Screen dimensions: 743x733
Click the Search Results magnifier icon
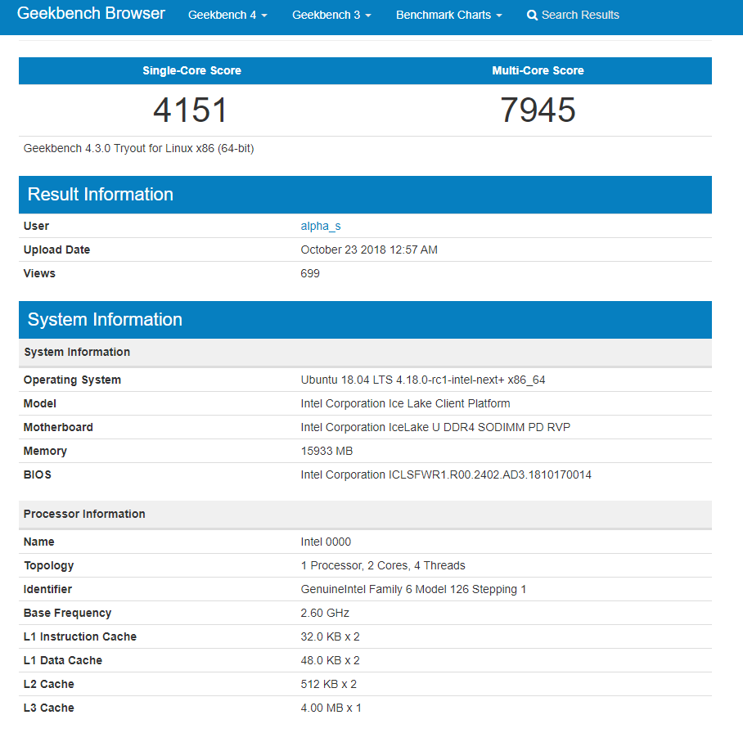[x=532, y=16]
